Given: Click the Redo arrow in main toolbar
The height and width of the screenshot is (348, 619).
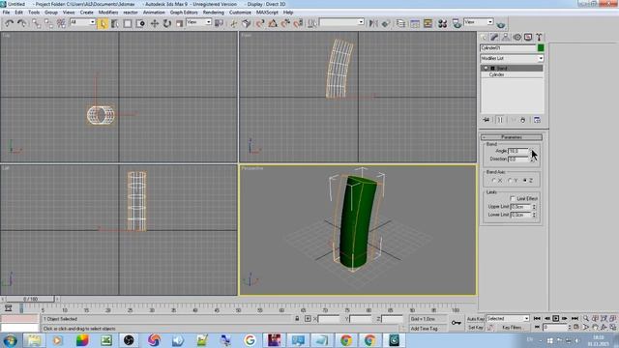Looking at the screenshot, I should point(21,23).
